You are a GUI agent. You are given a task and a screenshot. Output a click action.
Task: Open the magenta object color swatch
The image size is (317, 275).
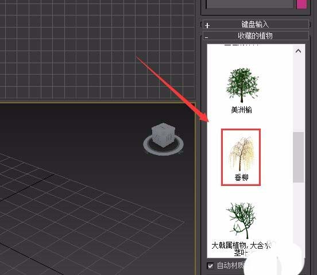click(x=301, y=4)
